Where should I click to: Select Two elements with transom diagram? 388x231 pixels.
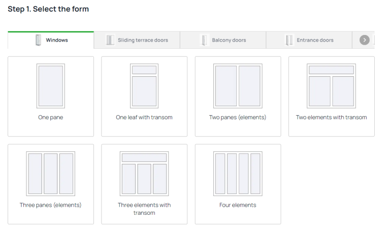pyautogui.click(x=331, y=86)
